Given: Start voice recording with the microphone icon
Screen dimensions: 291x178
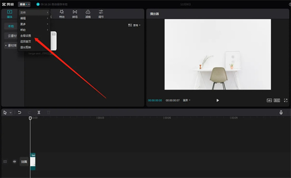Looking at the screenshot, I should pos(281,113).
